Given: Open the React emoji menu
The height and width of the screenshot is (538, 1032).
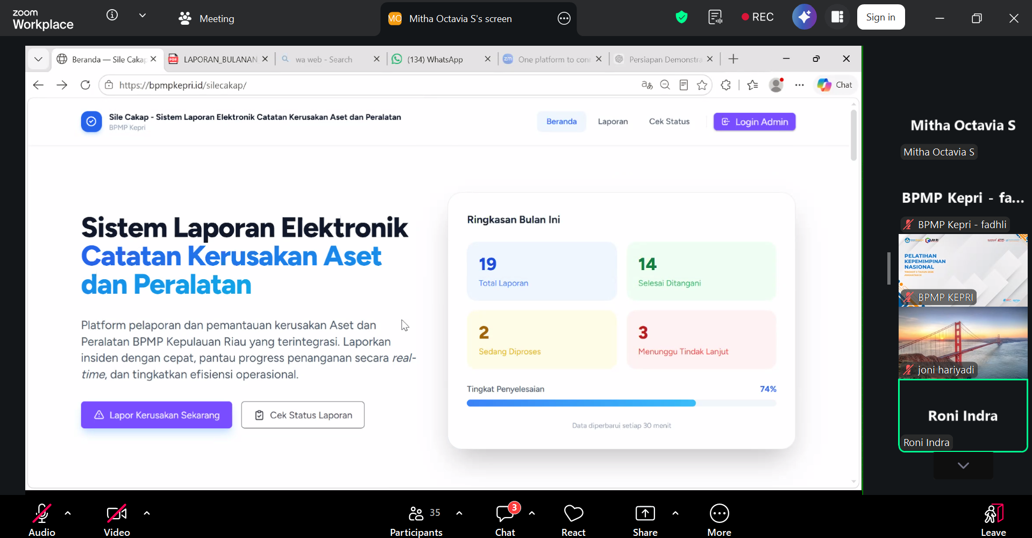Looking at the screenshot, I should click(x=573, y=520).
